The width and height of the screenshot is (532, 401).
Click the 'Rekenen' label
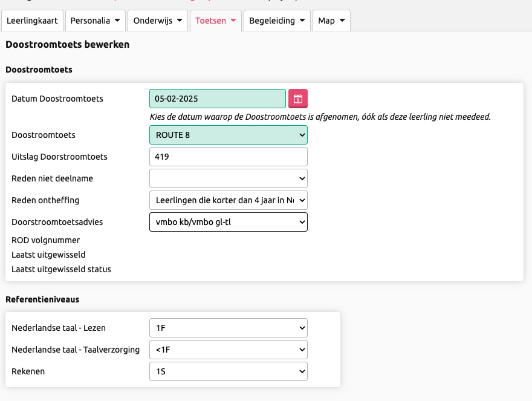[x=28, y=371]
